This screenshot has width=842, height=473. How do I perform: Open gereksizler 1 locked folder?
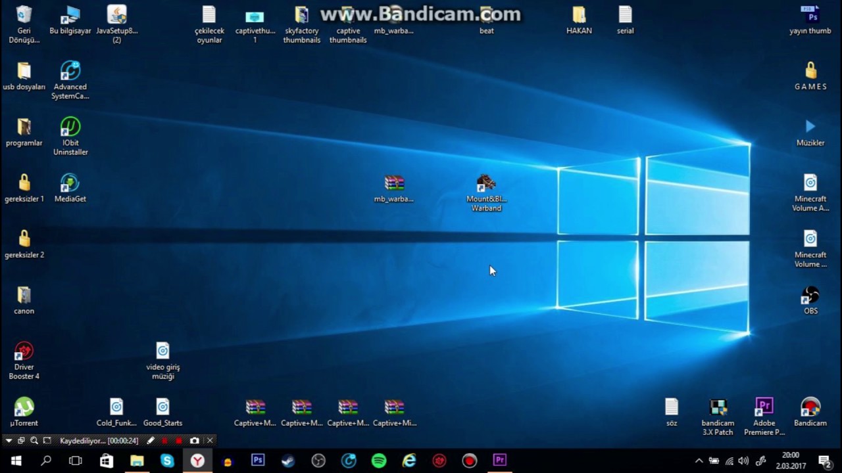tap(24, 188)
